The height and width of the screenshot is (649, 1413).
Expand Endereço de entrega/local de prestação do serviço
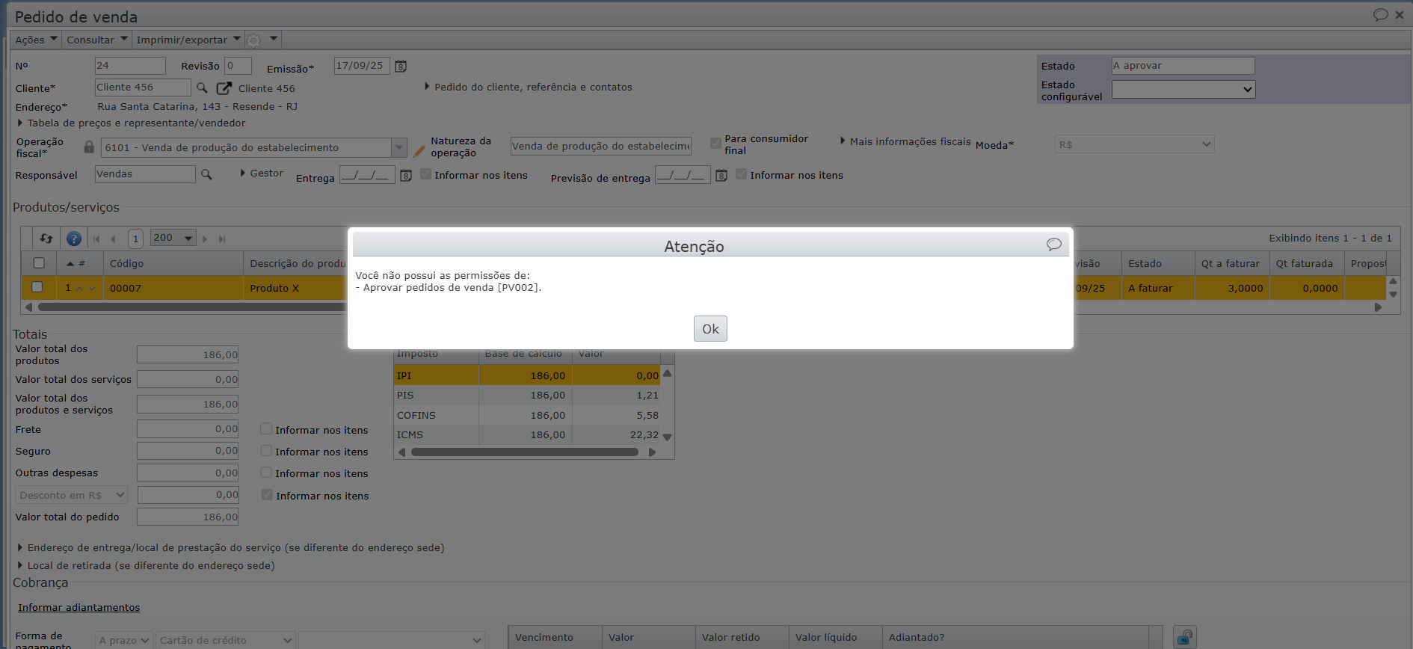tap(231, 547)
